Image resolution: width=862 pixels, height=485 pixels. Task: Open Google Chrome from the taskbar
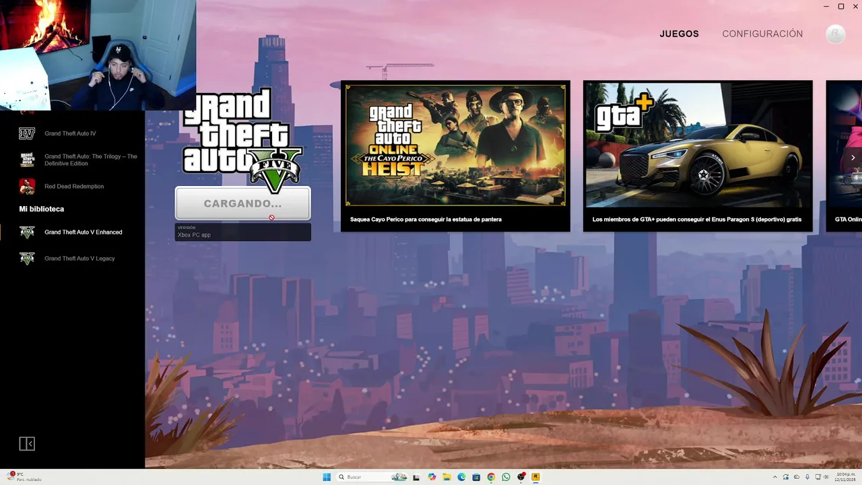491,477
